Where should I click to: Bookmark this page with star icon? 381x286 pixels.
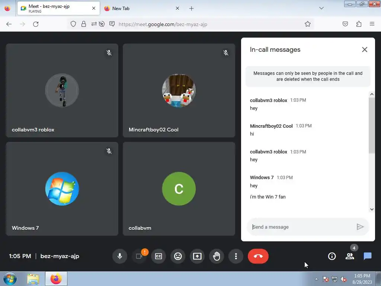tap(308, 24)
